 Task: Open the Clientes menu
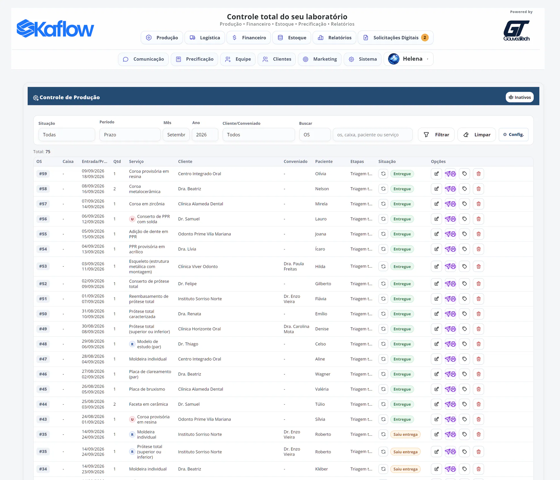(x=277, y=59)
